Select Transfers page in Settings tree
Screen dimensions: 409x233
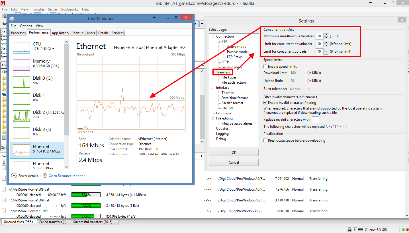pyautogui.click(x=223, y=72)
